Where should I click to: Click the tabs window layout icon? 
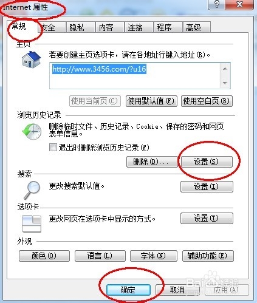pos(32,223)
